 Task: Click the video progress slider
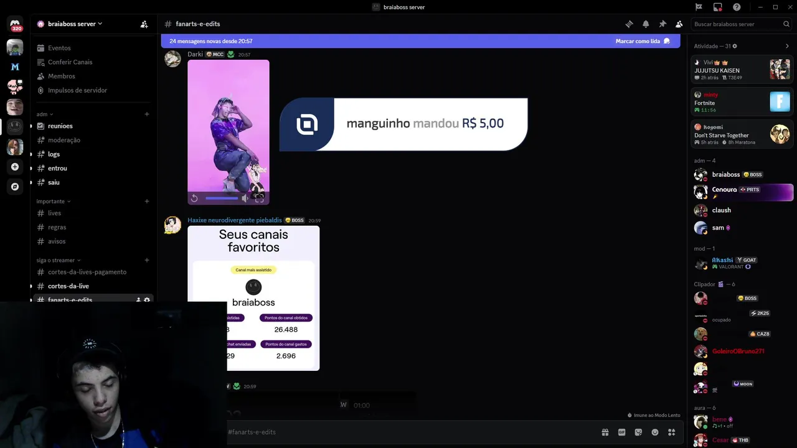click(x=222, y=198)
